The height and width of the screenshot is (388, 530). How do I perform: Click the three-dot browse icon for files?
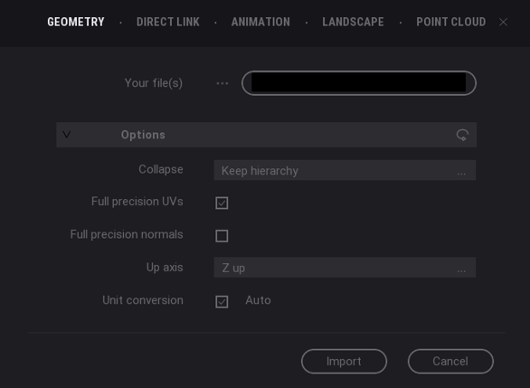[222, 83]
